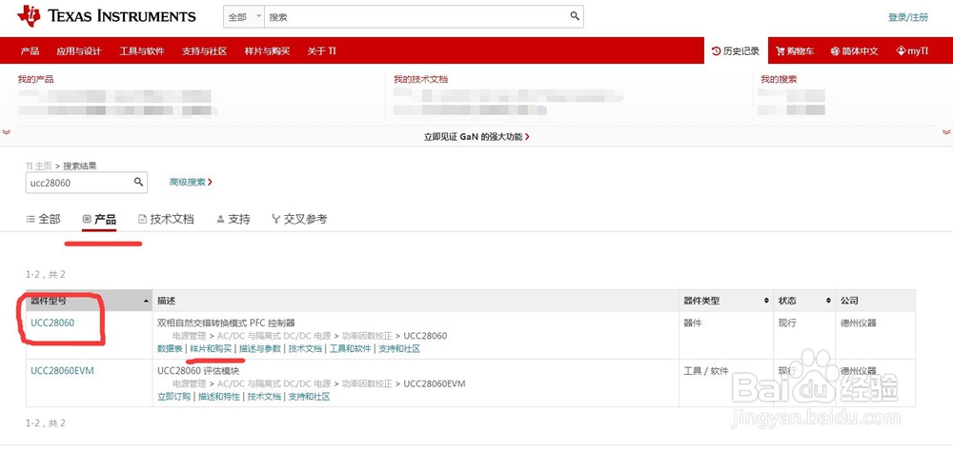Image resolution: width=953 pixels, height=450 pixels.
Task: Open 样片和购买 link for UCC28060
Action: coord(211,349)
